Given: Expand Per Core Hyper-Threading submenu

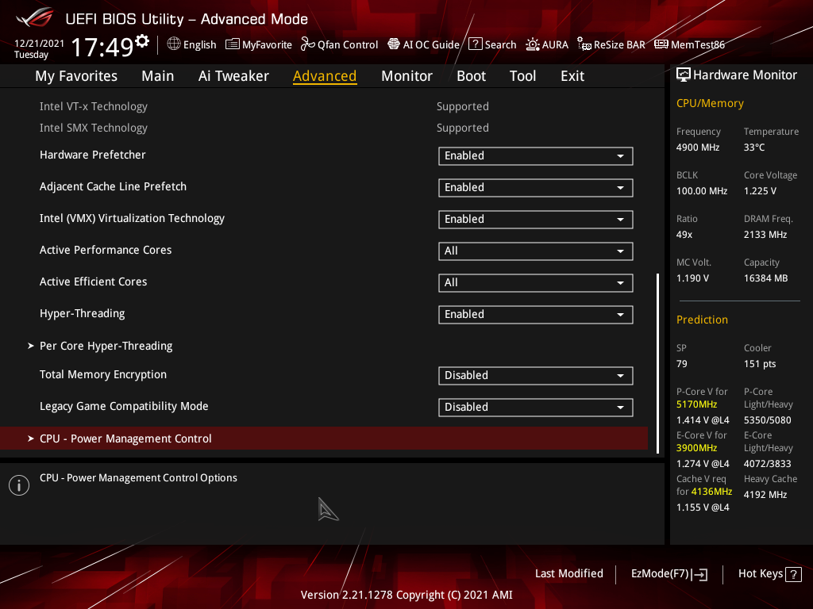Looking at the screenshot, I should point(106,346).
